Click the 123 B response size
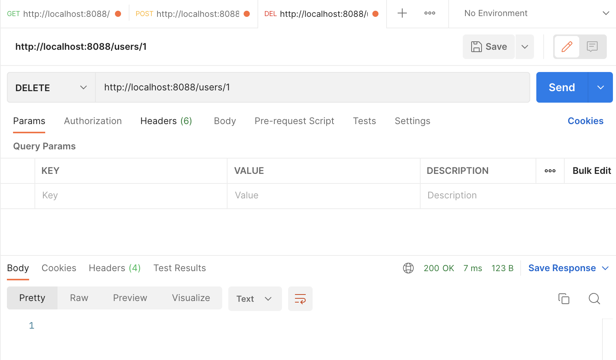The width and height of the screenshot is (616, 360). [502, 268]
